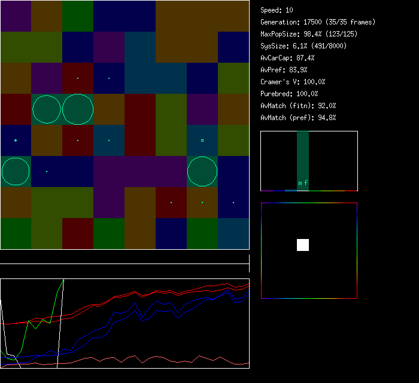Image resolution: width=419 pixels, height=383 pixels.
Task: Select the SysSize statistic line
Action: pos(303,46)
